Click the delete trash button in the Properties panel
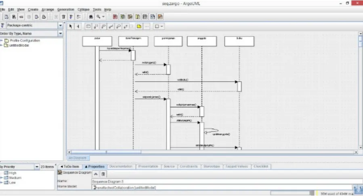 click(x=103, y=174)
